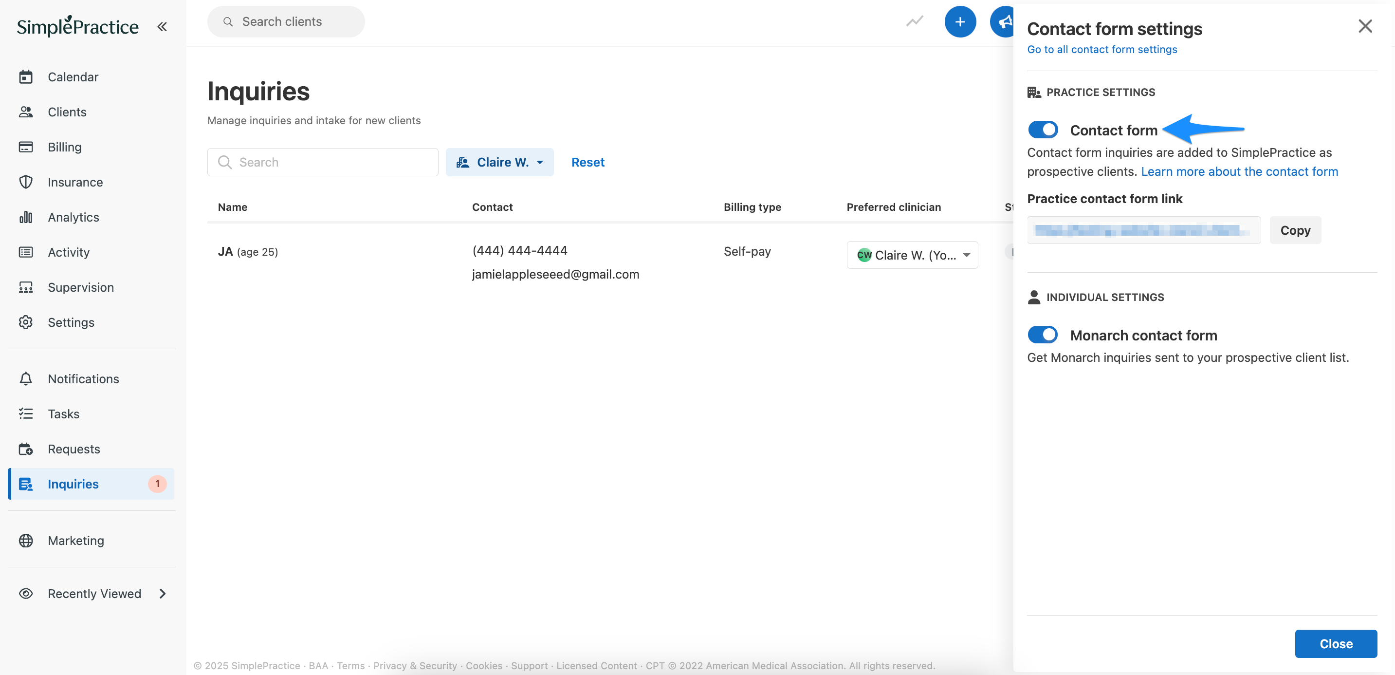
Task: Expand the Recently Viewed chevron
Action: (x=163, y=594)
